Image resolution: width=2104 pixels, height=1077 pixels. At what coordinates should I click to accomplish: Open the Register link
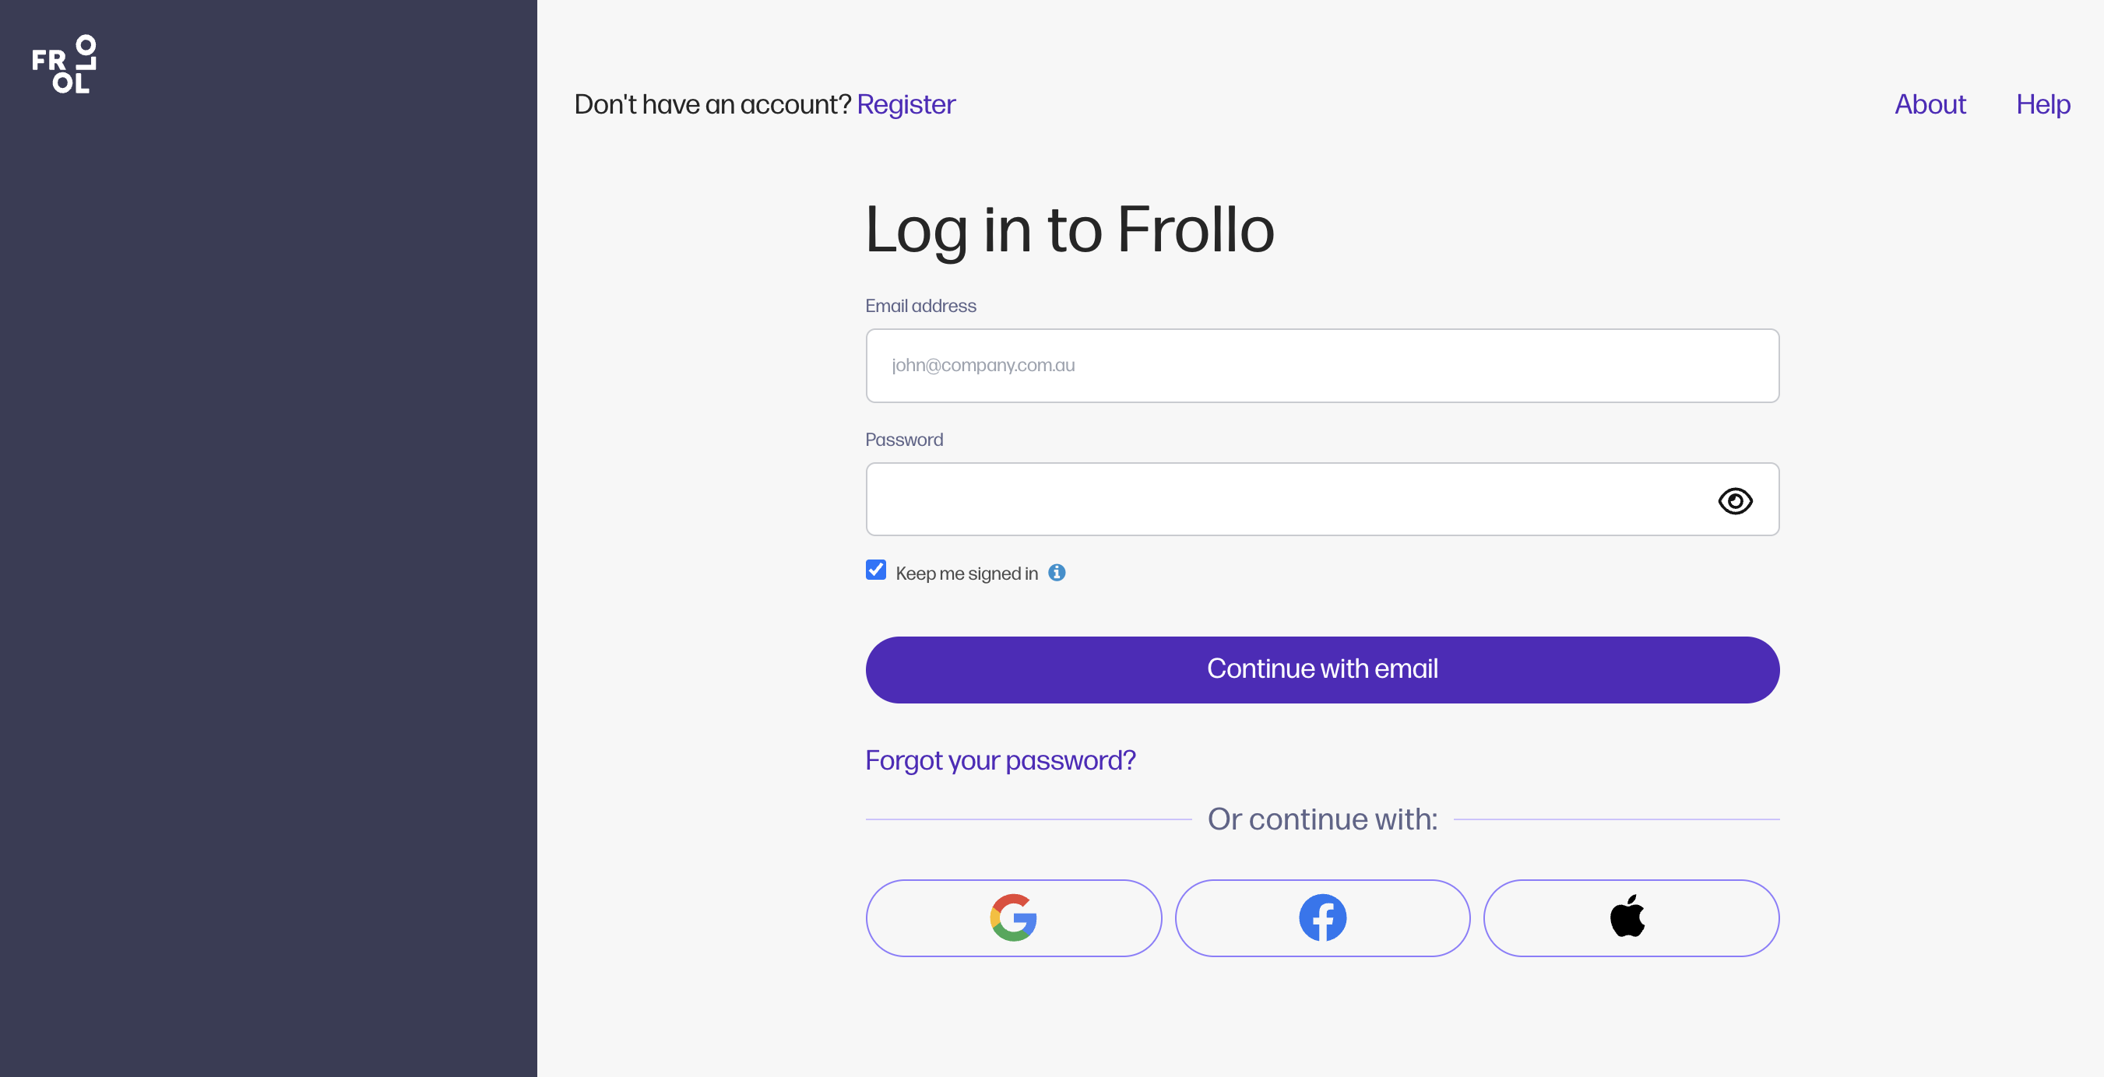(x=906, y=104)
